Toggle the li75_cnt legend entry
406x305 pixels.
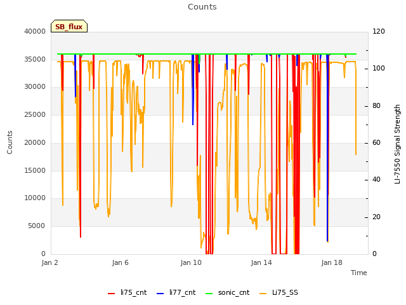pyautogui.click(x=127, y=293)
